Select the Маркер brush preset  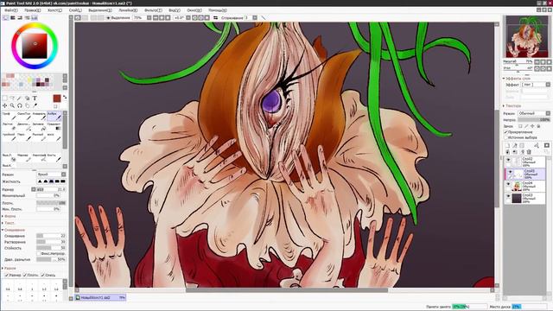pyautogui.click(x=24, y=157)
